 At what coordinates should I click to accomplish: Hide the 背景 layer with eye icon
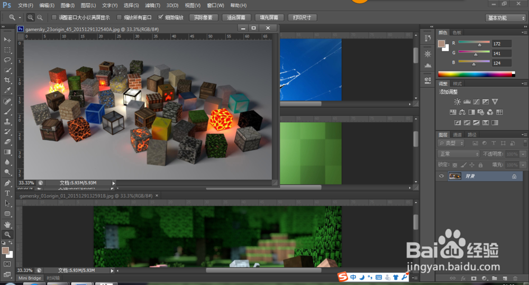pos(441,176)
